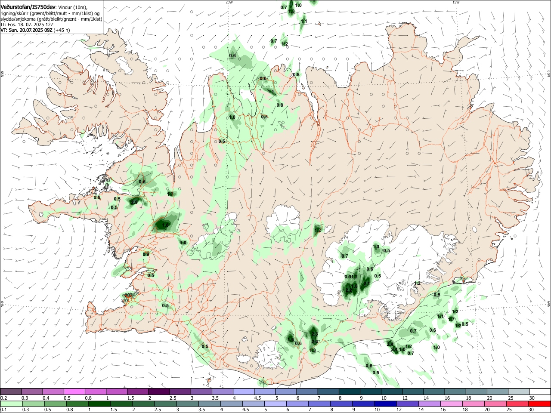Click the legend line 'rigning/skúrir (grænt/blátt/rautt - mm/1klst) og'
Screen dimensions: 551x413
pyautogui.click(x=51, y=13)
